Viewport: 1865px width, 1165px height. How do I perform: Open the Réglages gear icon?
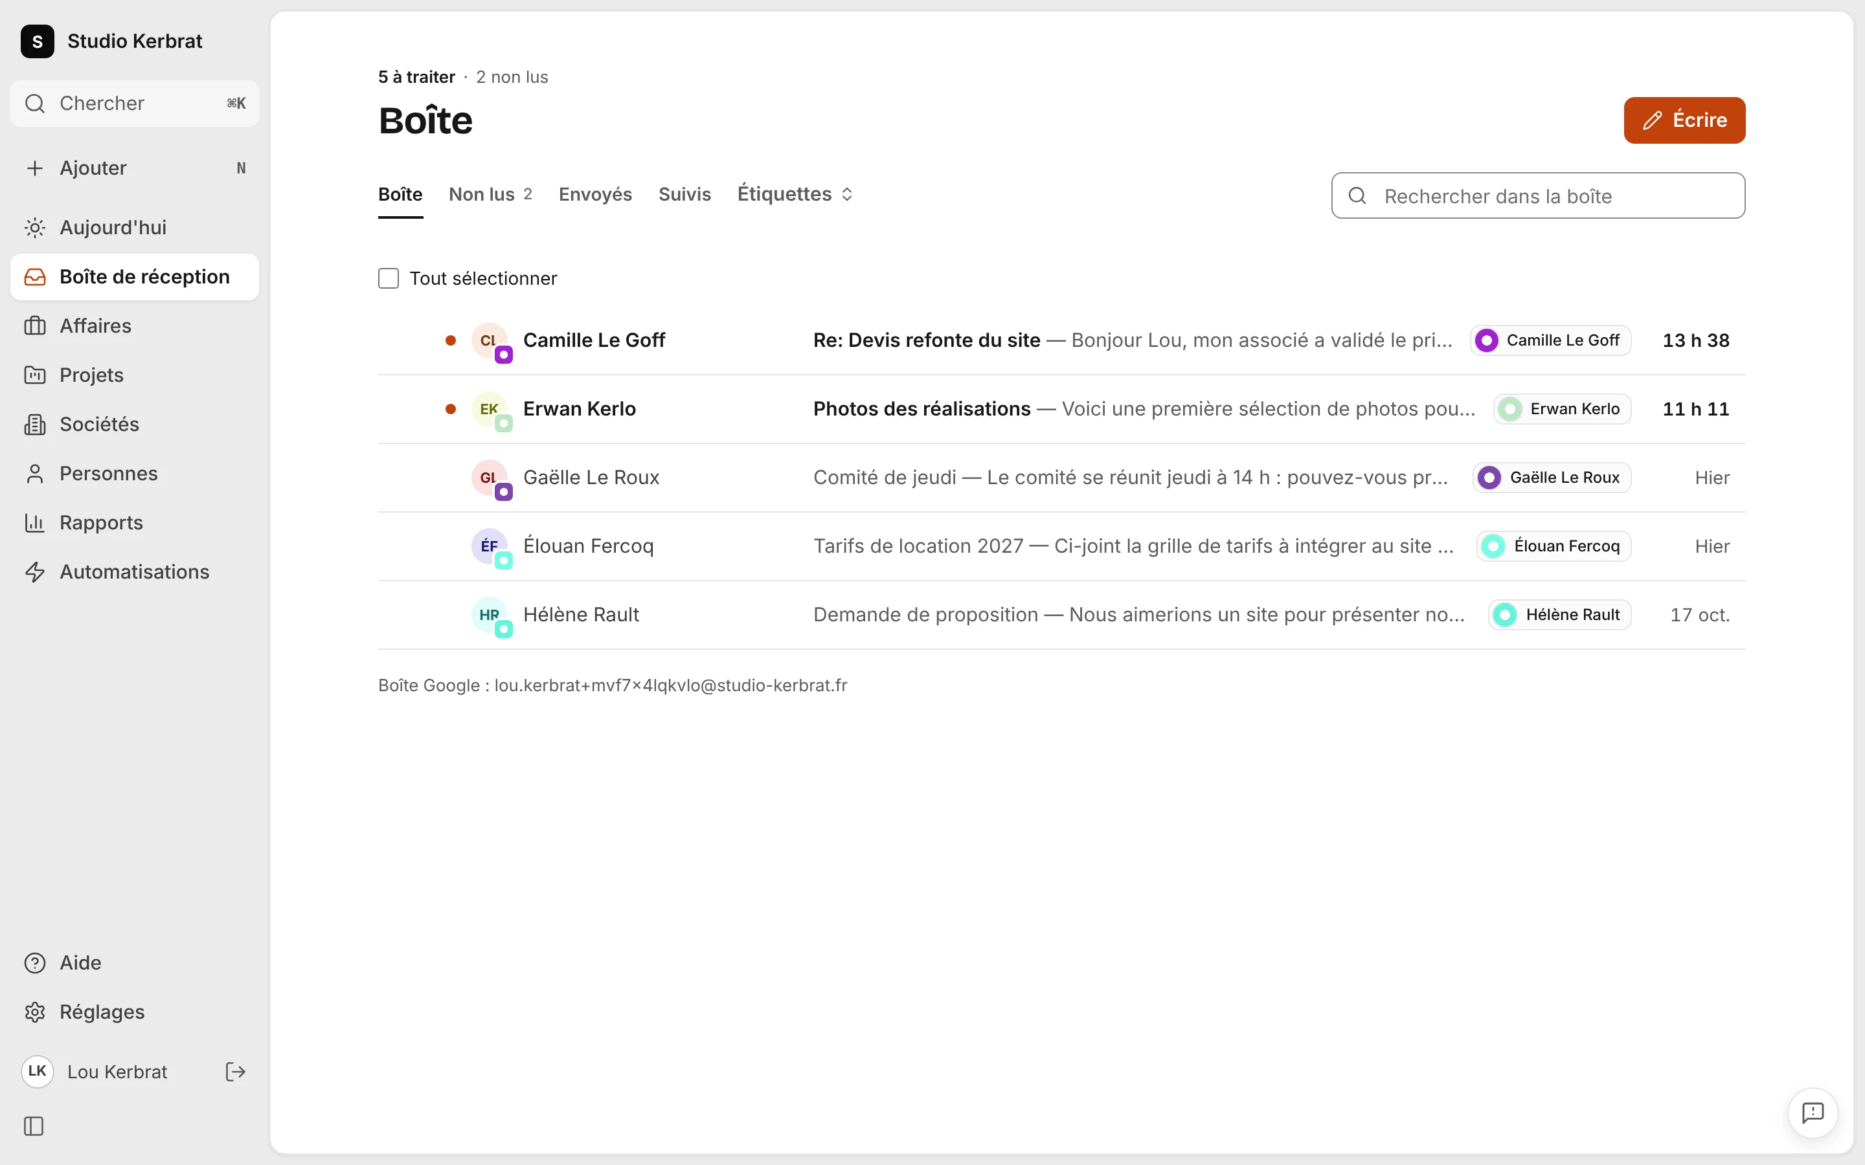pyautogui.click(x=35, y=1012)
